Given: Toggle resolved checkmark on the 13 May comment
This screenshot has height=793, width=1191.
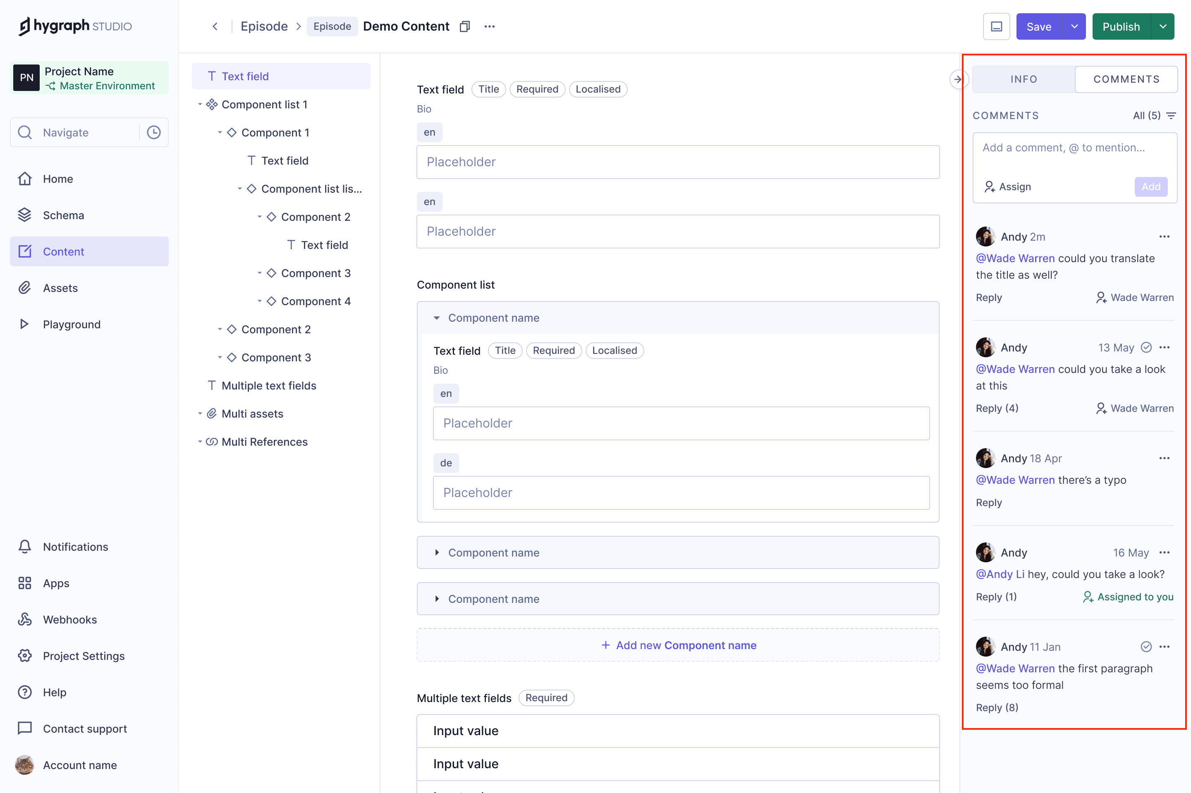Looking at the screenshot, I should pyautogui.click(x=1146, y=347).
